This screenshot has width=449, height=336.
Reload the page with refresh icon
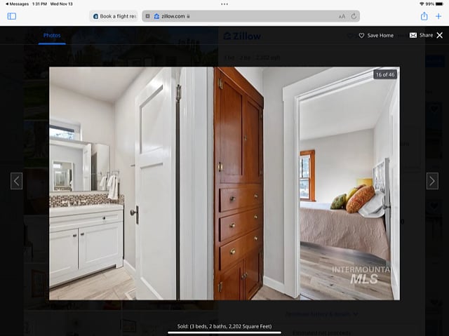pyautogui.click(x=354, y=16)
